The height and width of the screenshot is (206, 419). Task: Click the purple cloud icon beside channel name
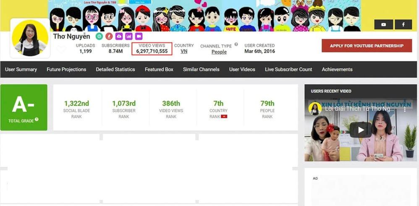point(119,37)
